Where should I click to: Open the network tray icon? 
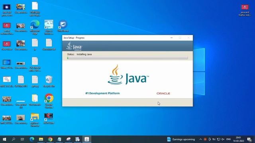click(219, 139)
